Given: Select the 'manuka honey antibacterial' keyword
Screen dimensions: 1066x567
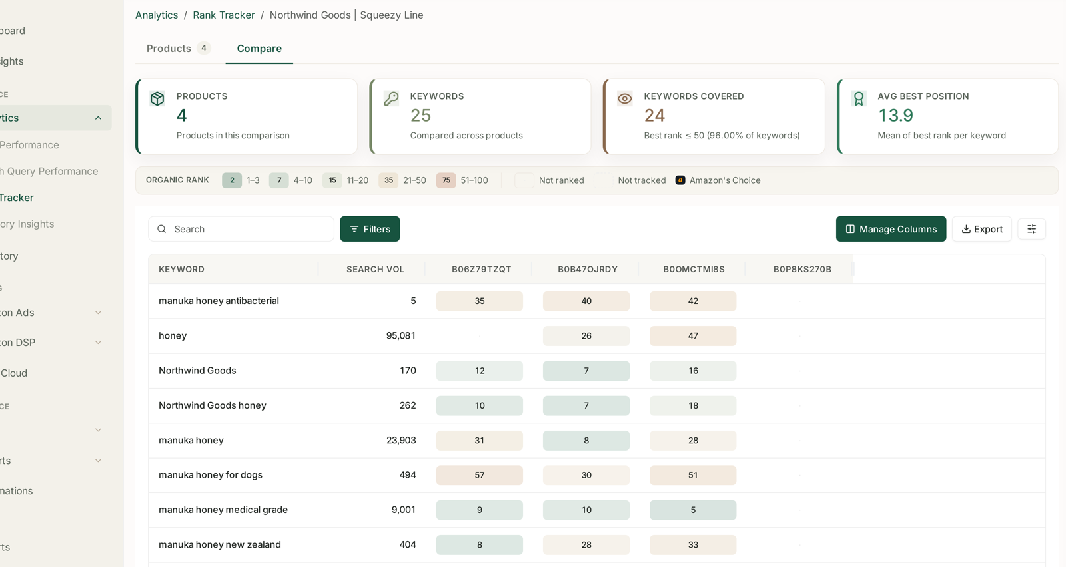Looking at the screenshot, I should pos(219,301).
